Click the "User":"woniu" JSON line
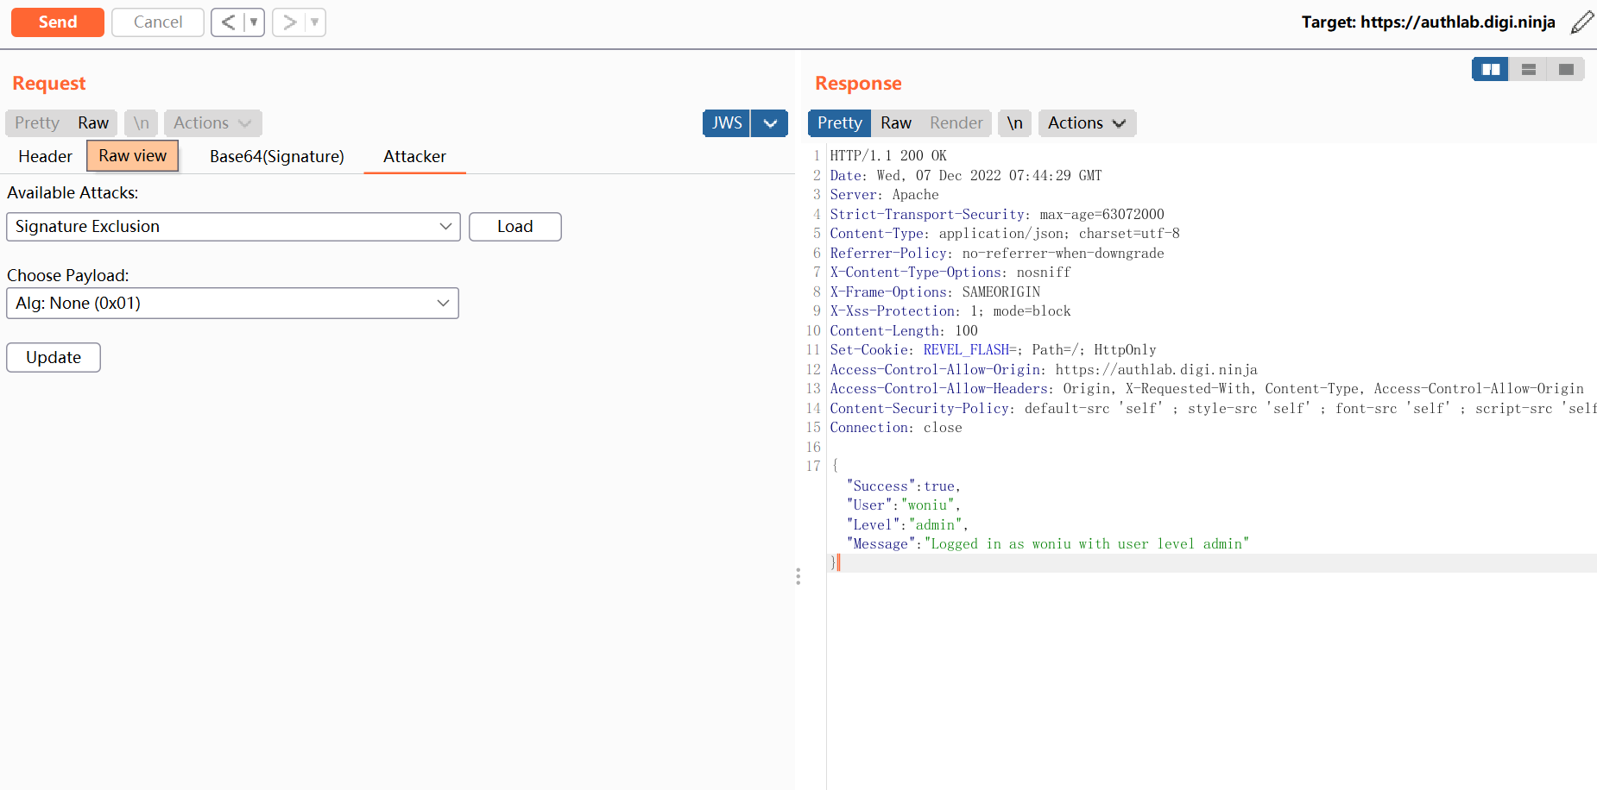The height and width of the screenshot is (790, 1597). click(904, 505)
